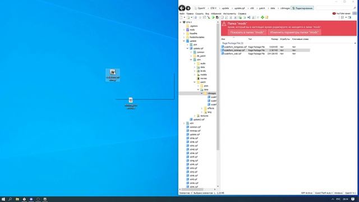Select the models folder in tree
This screenshot has height=202, width=359.
tap(203, 75)
